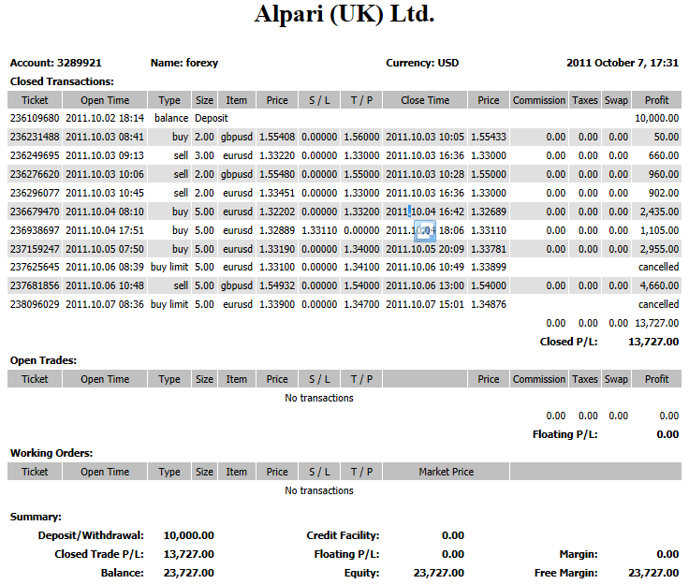Viewport: 689px width, 584px height.
Task: Click the Working Orders: heading
Action: pos(51,454)
